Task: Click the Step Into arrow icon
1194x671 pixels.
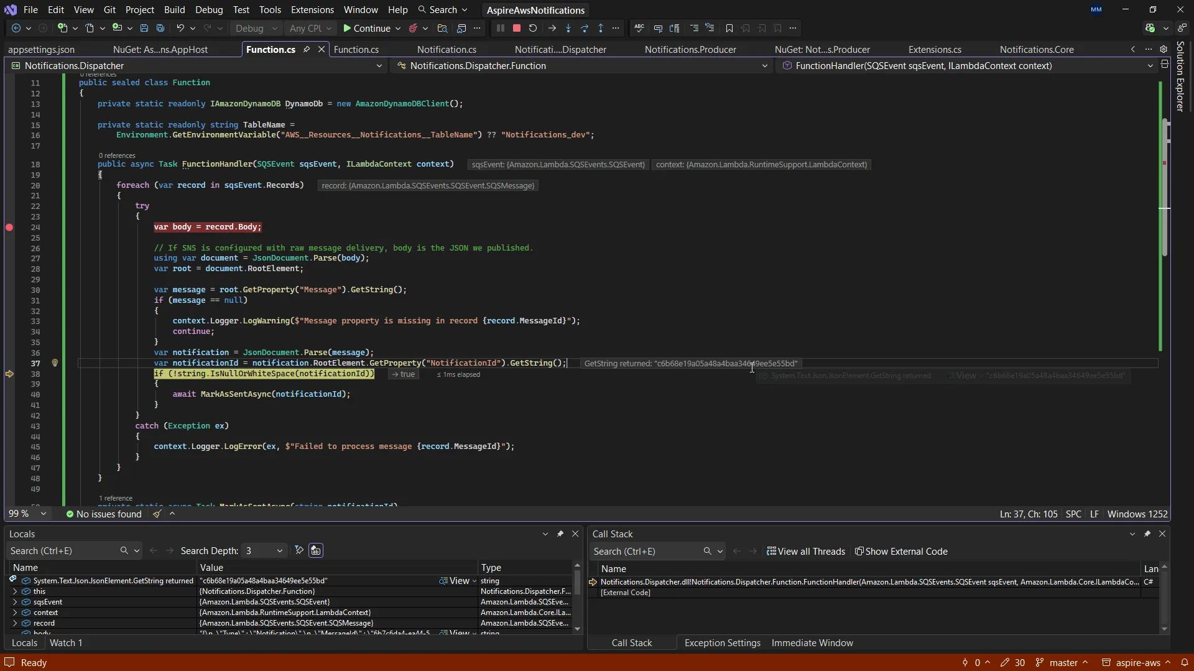Action: coord(568,28)
